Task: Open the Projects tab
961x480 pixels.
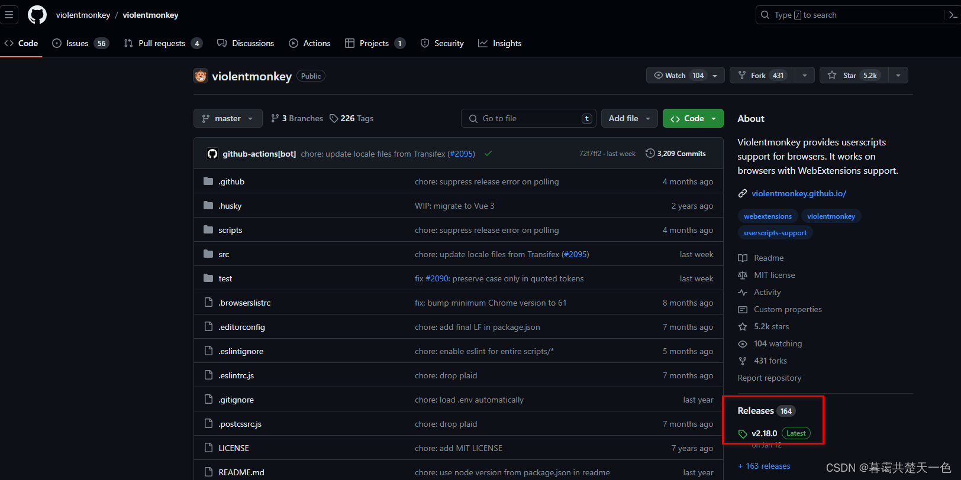Action: (x=375, y=43)
